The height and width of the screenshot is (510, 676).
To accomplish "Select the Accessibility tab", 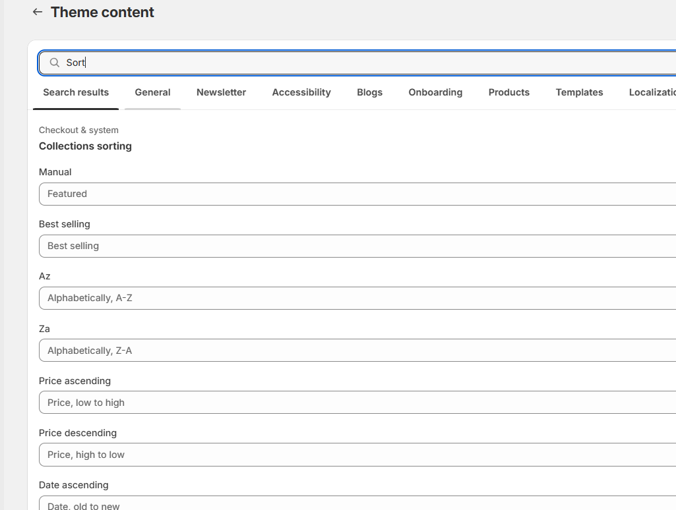I will click(x=301, y=92).
